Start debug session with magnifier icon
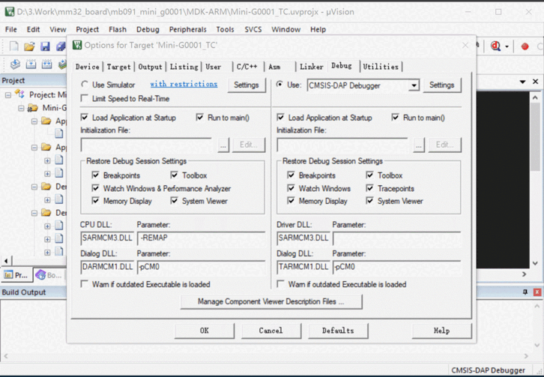Viewport: 544px width, 377px height. (496, 46)
